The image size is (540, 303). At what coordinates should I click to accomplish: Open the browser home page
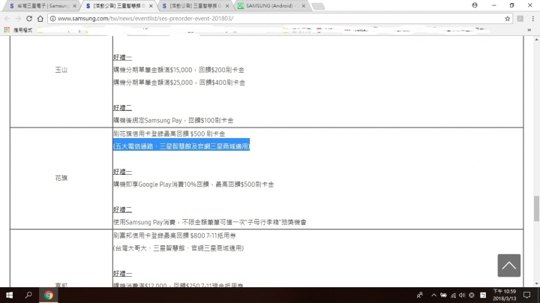pos(40,19)
